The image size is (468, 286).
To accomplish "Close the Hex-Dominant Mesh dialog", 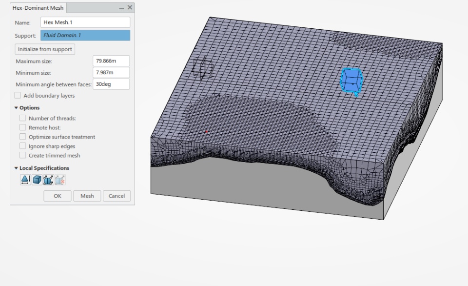I will coord(130,7).
